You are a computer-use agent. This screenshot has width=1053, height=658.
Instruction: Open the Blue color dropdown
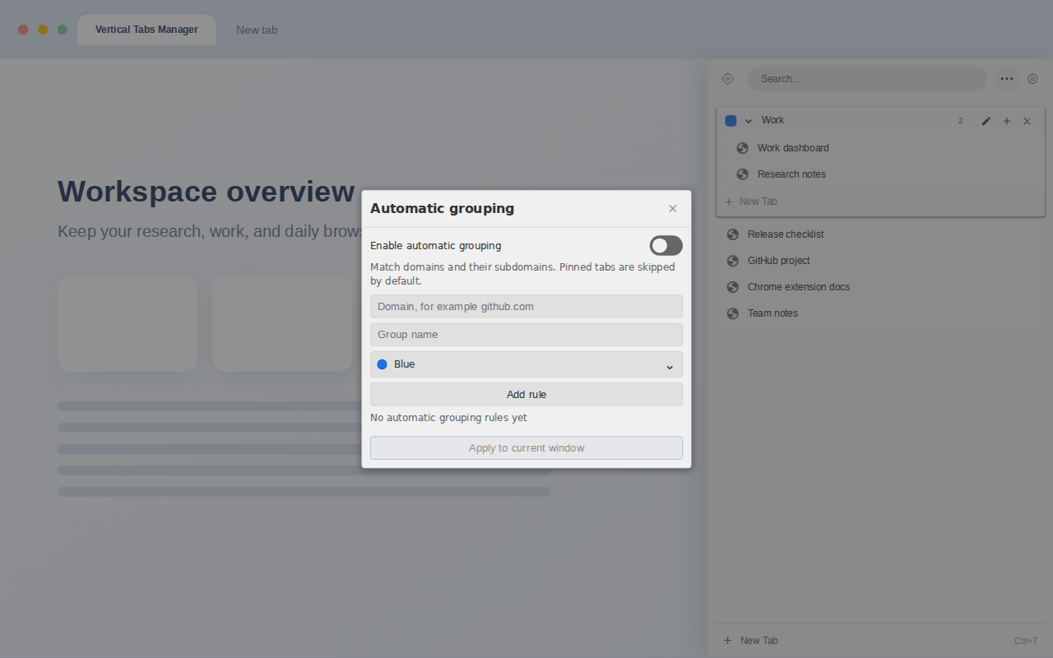point(526,364)
